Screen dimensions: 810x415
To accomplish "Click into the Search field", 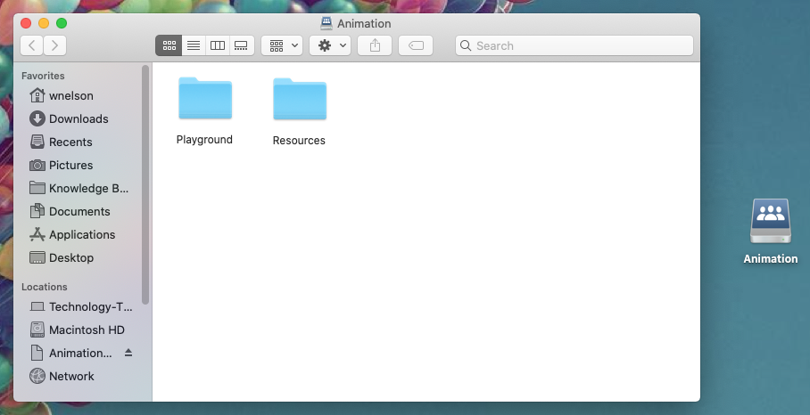I will click(574, 45).
